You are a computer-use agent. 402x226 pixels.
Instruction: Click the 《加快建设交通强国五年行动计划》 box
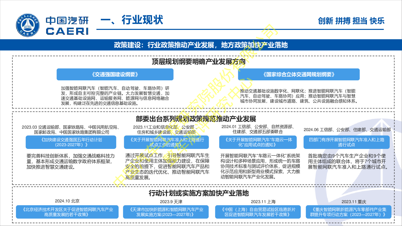coord(71,142)
